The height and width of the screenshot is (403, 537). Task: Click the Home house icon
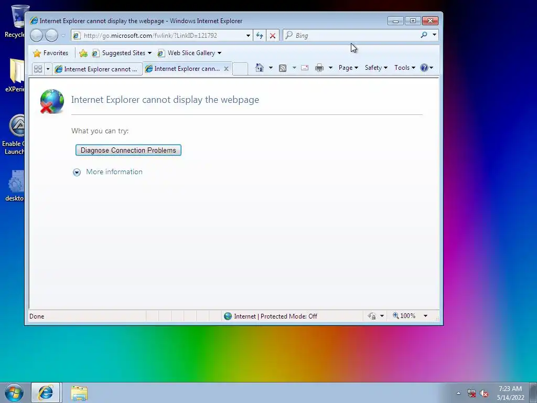click(260, 68)
